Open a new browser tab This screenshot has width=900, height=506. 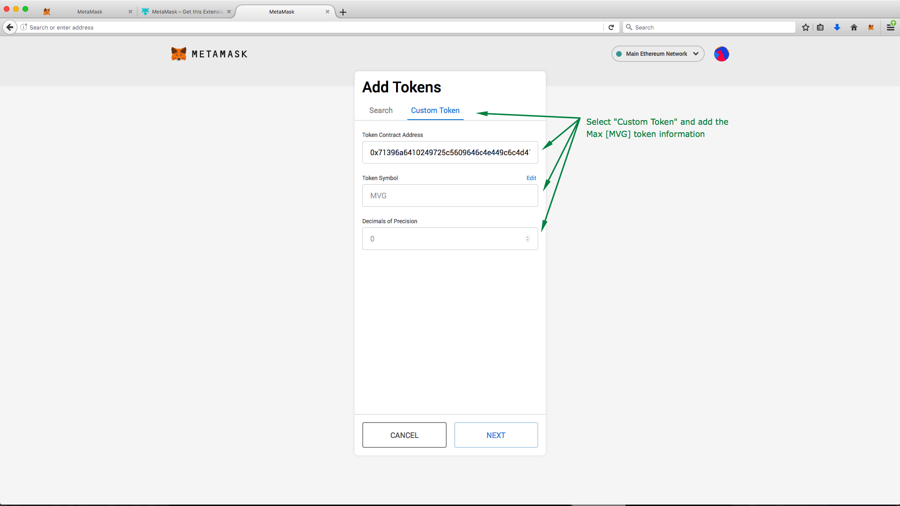pyautogui.click(x=343, y=12)
